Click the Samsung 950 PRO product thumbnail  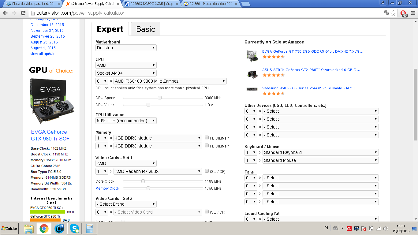pyautogui.click(x=252, y=89)
